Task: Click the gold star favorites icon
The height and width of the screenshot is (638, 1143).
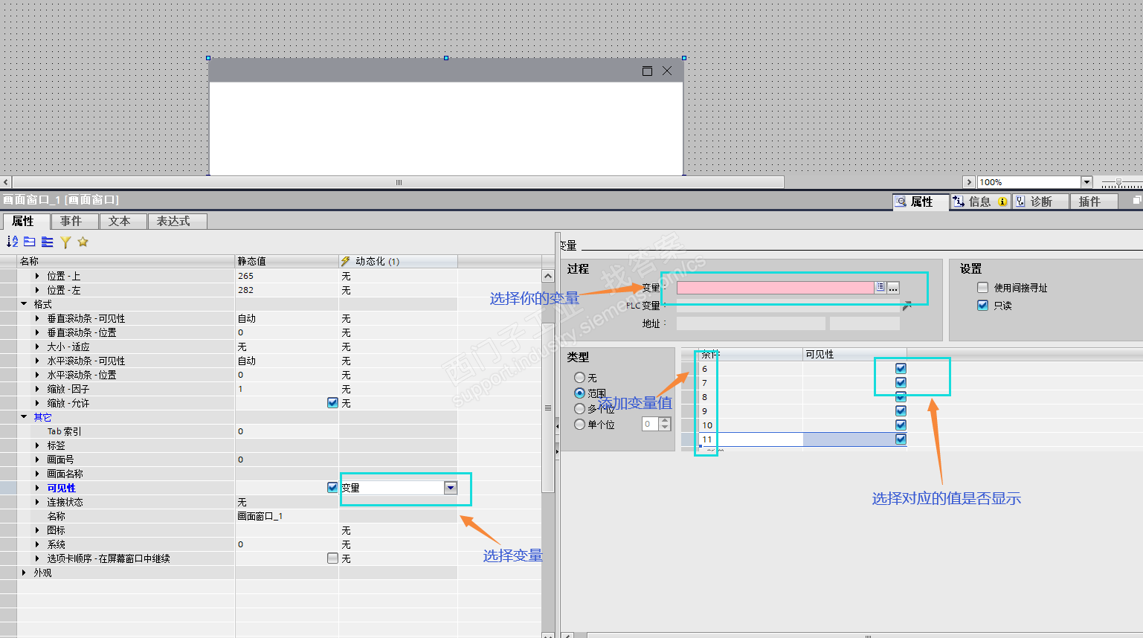Action: pos(83,242)
